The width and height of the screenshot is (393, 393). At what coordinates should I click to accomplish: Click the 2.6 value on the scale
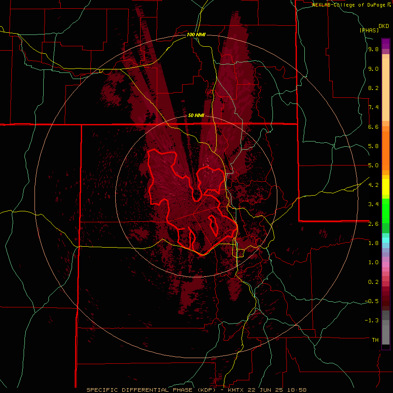tap(373, 224)
